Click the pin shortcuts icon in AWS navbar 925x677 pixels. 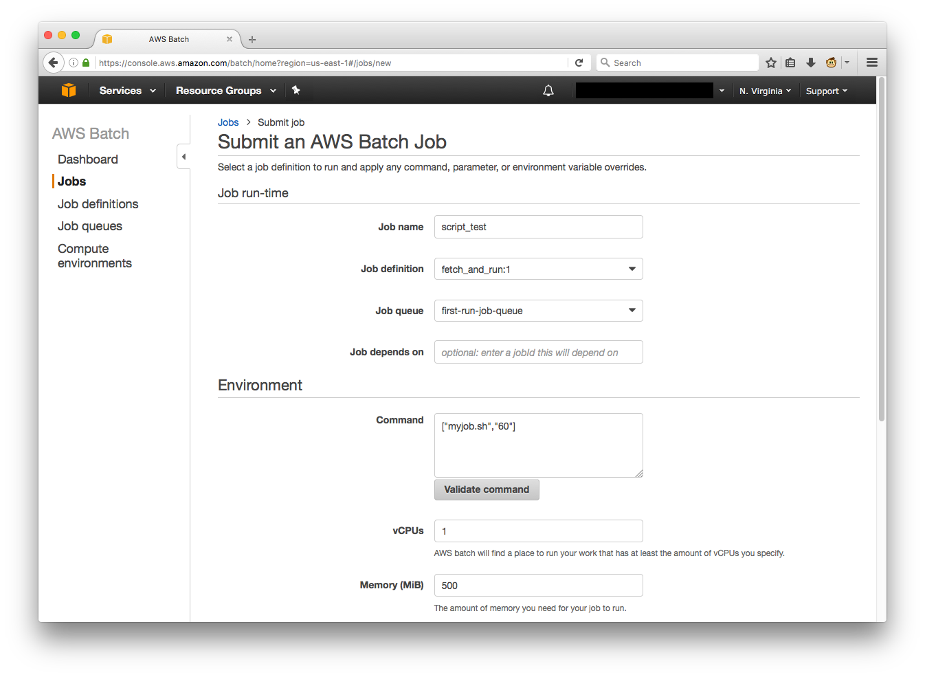[x=296, y=90]
